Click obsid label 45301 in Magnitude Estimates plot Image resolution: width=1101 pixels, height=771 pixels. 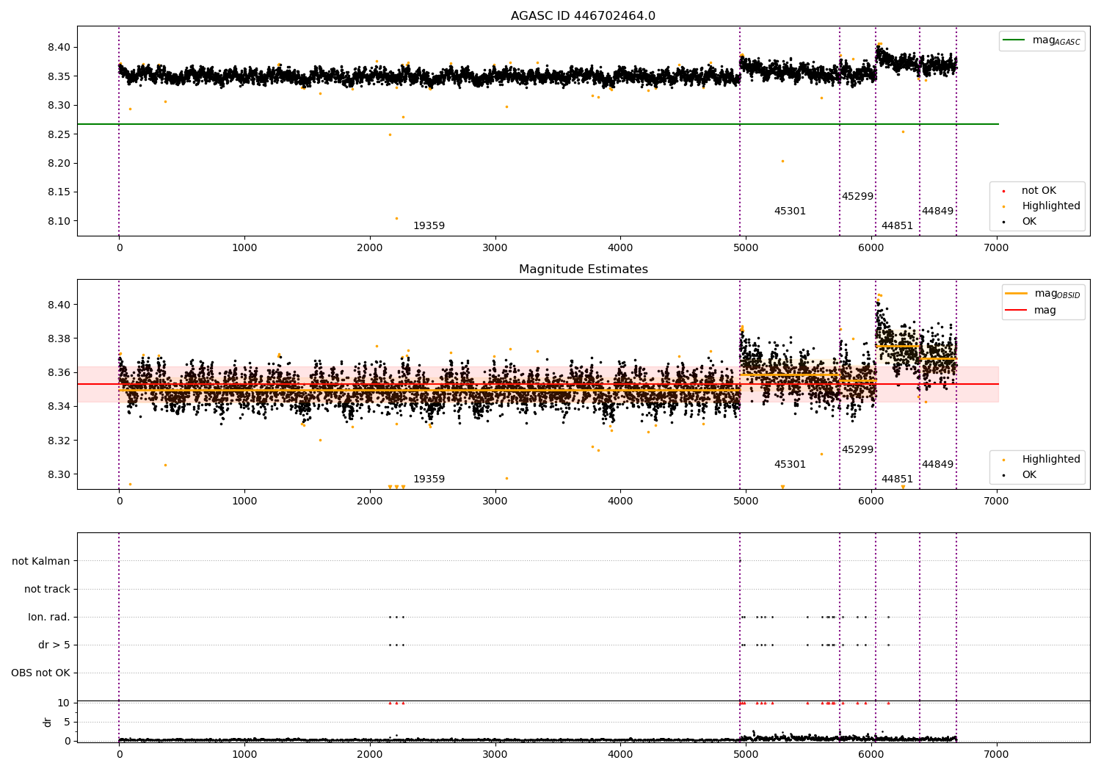[x=790, y=465]
